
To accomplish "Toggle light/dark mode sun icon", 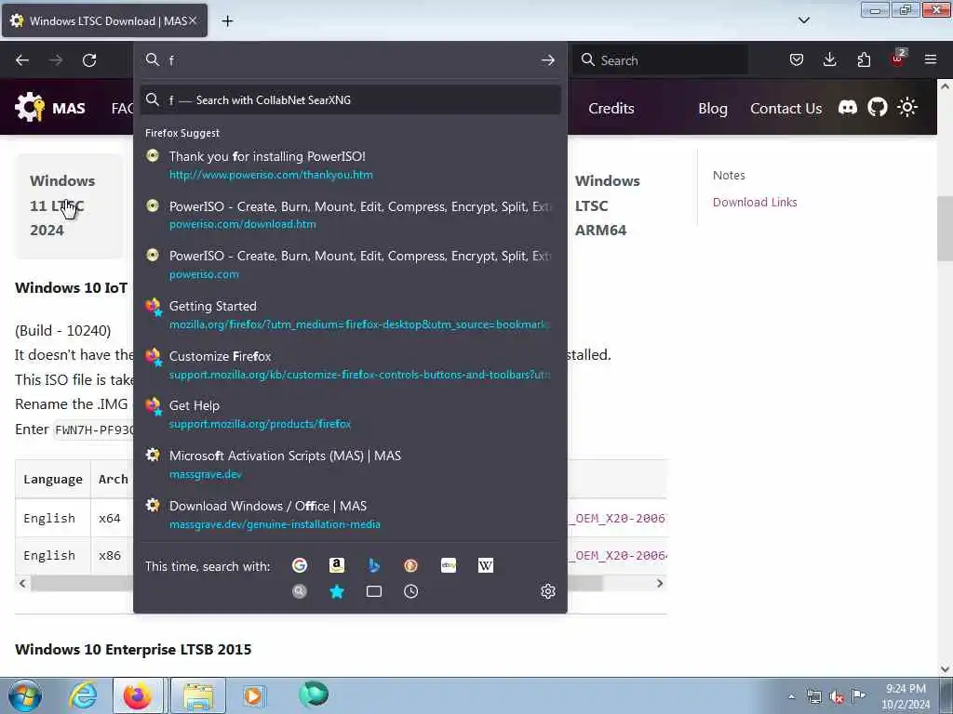I will click(x=906, y=108).
